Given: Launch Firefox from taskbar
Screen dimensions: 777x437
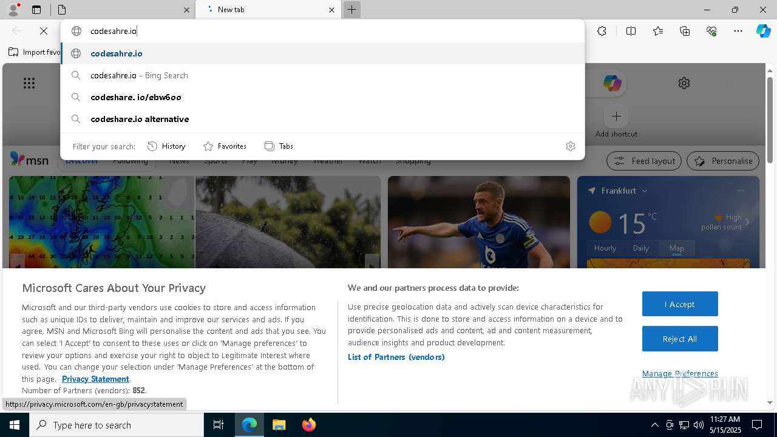Looking at the screenshot, I should pyautogui.click(x=308, y=425).
